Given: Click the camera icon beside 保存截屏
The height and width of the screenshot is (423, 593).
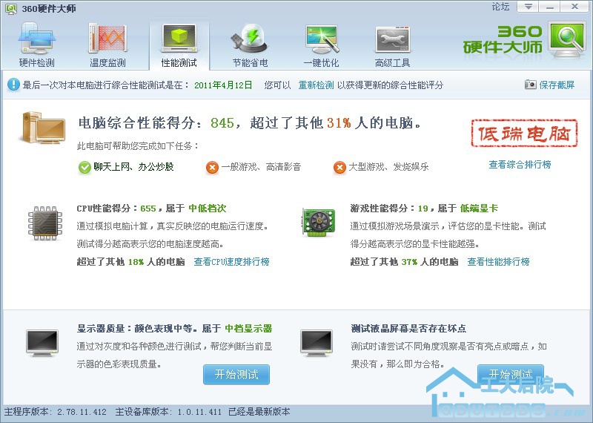Looking at the screenshot, I should [x=530, y=85].
